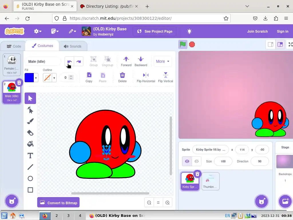The height and width of the screenshot is (220, 293).
Task: Open the Edit pencil menu
Action: 72,31
